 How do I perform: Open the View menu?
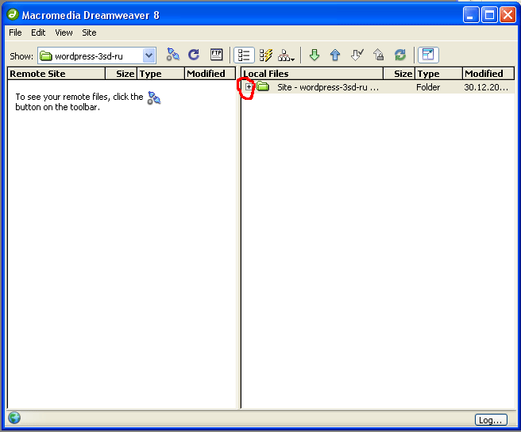pyautogui.click(x=64, y=32)
